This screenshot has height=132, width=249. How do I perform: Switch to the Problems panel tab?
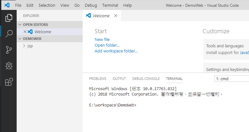(97, 79)
